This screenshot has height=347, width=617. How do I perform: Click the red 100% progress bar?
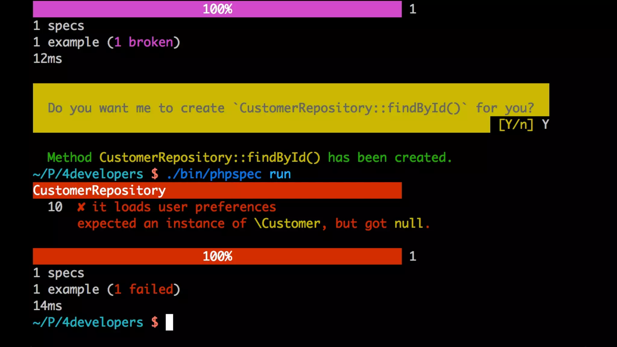point(217,256)
